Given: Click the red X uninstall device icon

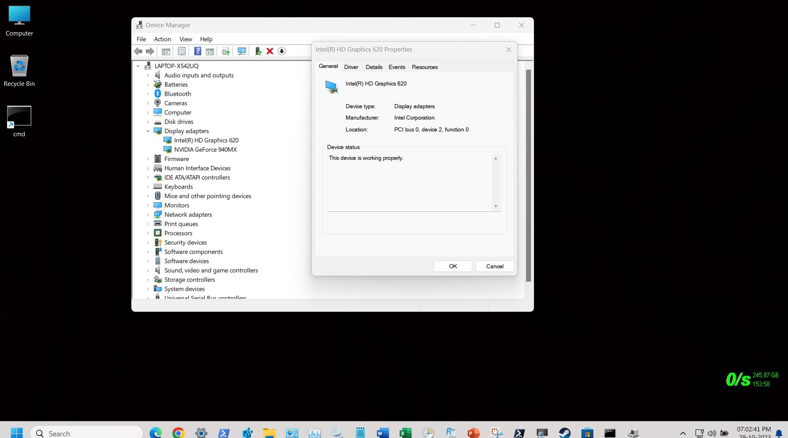Looking at the screenshot, I should pos(270,51).
